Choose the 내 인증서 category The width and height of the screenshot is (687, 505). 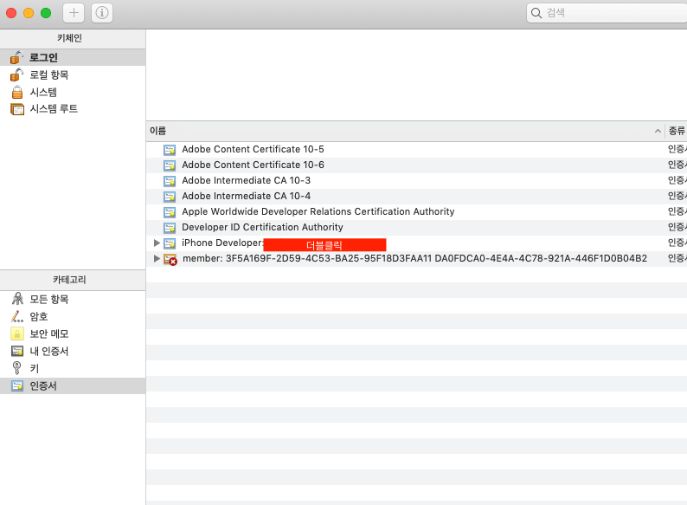[x=73, y=351]
